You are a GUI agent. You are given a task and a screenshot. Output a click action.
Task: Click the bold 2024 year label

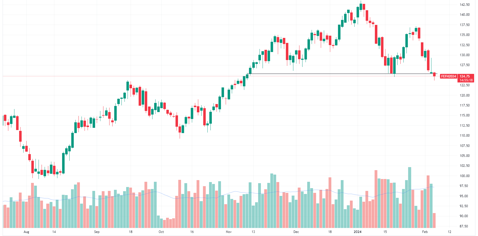(x=357, y=232)
